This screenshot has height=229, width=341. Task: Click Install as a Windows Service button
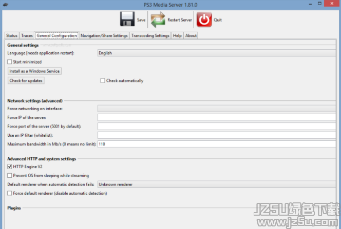[34, 71]
